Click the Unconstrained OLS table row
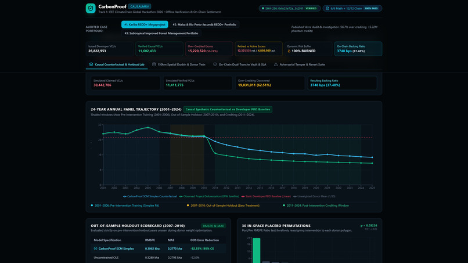This screenshot has width=468, height=263. pyautogui.click(x=158, y=258)
